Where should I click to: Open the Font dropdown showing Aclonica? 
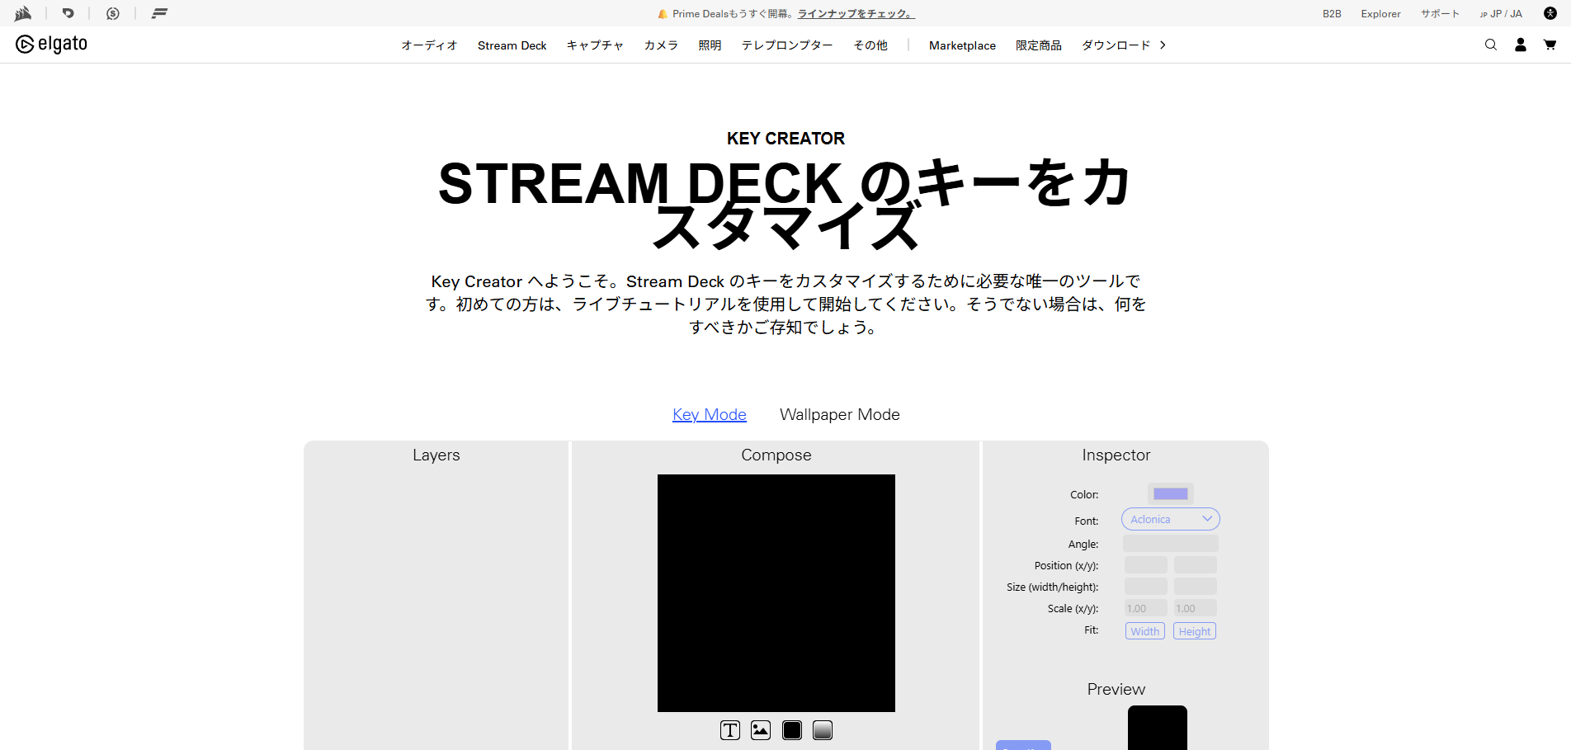(x=1171, y=519)
